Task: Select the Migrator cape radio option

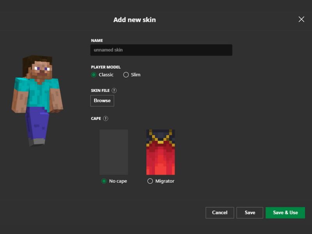Action: (150, 181)
